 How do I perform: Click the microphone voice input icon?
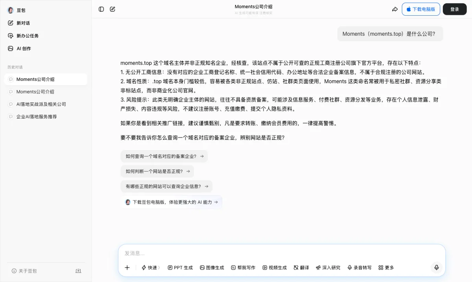click(436, 267)
